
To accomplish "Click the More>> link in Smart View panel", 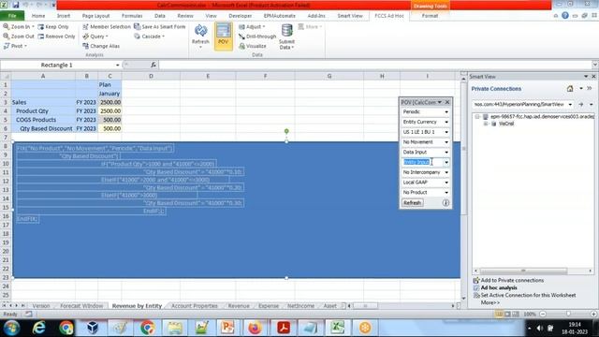I will tap(490, 302).
